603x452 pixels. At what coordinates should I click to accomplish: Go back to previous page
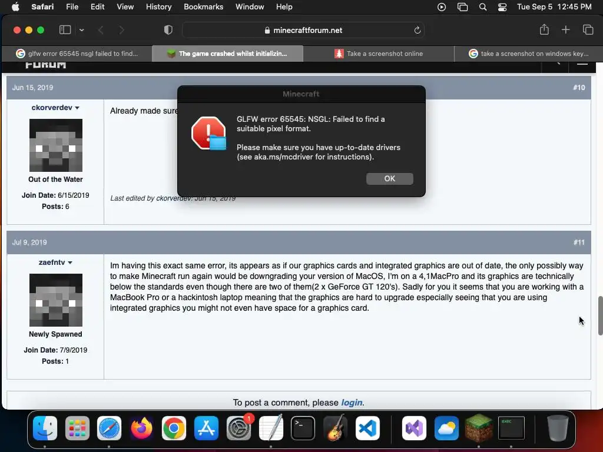tap(101, 30)
